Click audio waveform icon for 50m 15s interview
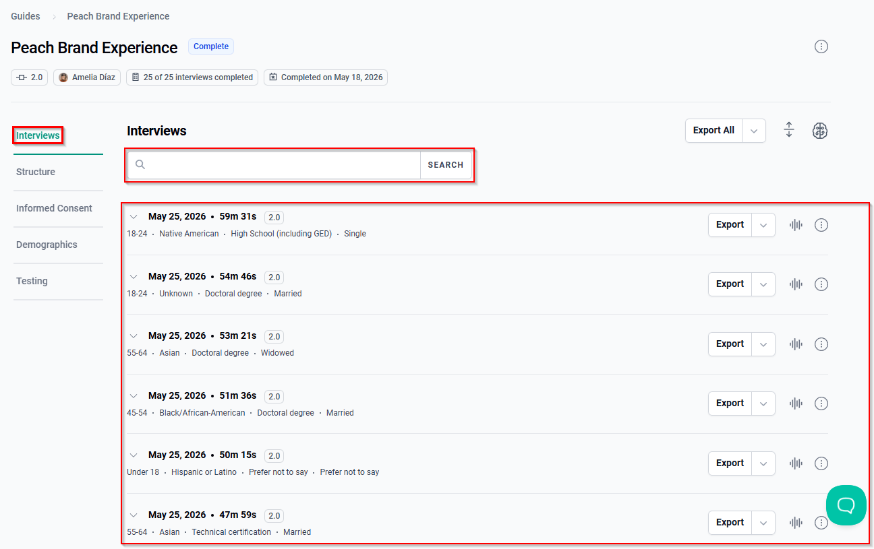This screenshot has height=549, width=874. coord(796,463)
